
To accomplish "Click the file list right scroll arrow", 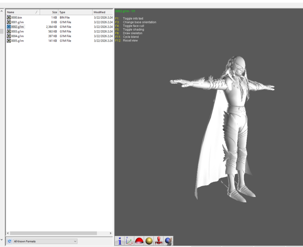I will 111,233.
